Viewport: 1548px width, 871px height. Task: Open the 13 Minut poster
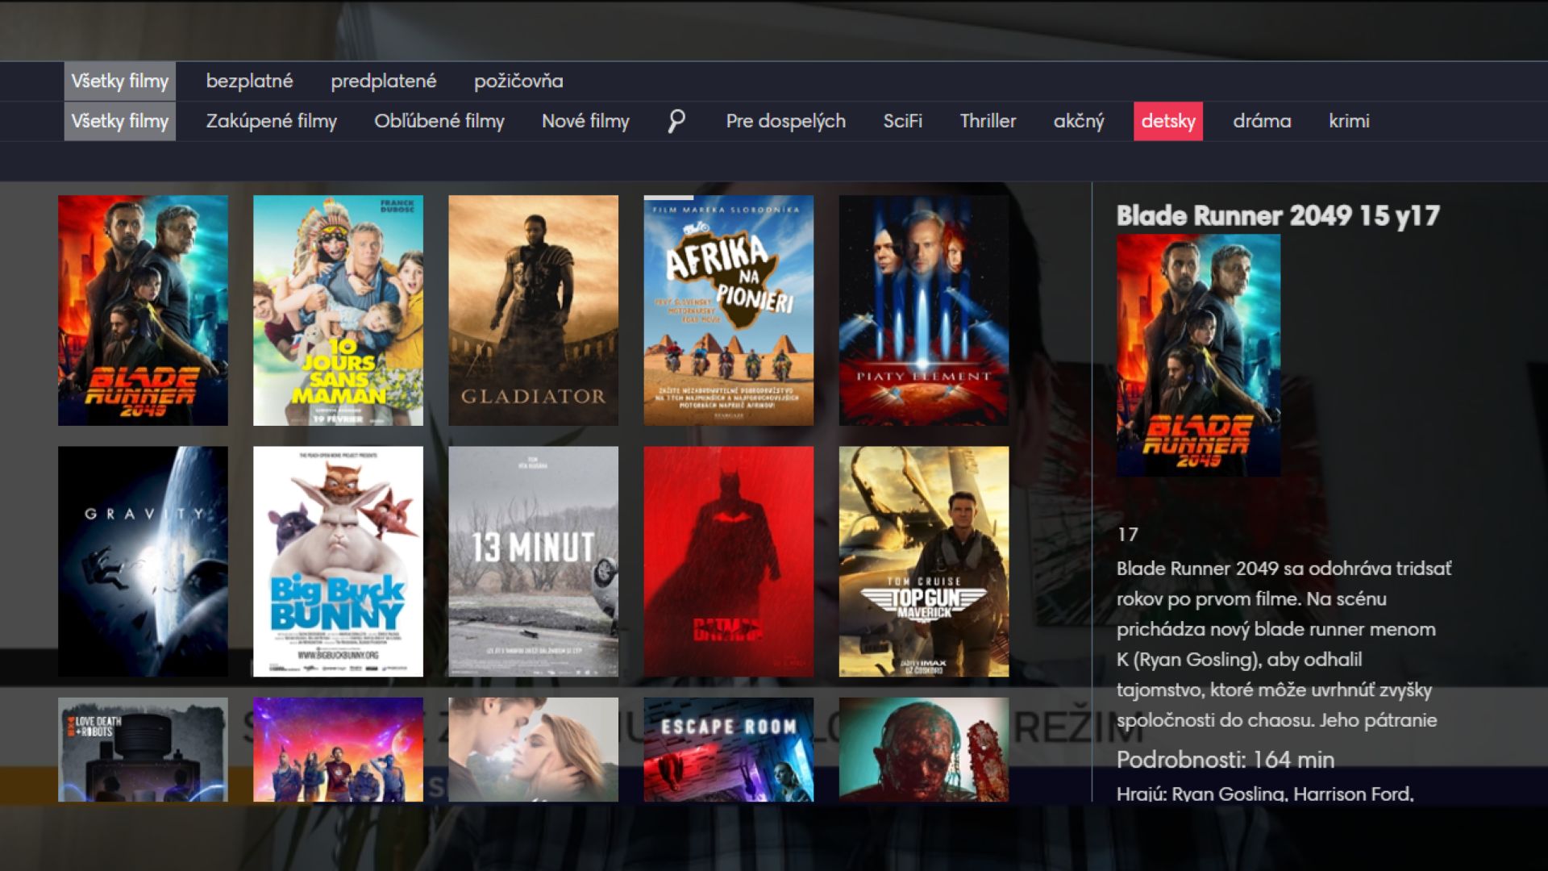pos(533,561)
